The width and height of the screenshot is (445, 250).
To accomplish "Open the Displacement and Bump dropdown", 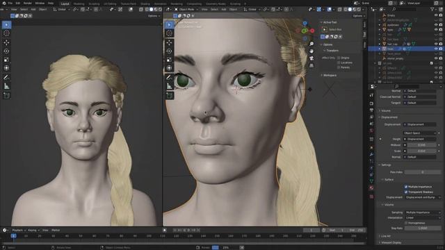I will click(423, 197).
